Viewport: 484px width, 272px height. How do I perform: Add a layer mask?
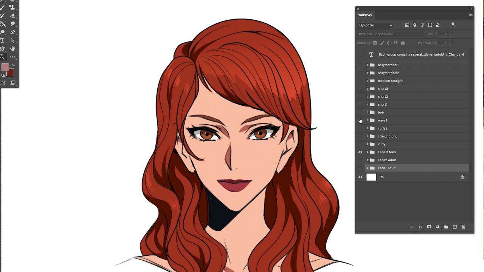(429, 227)
